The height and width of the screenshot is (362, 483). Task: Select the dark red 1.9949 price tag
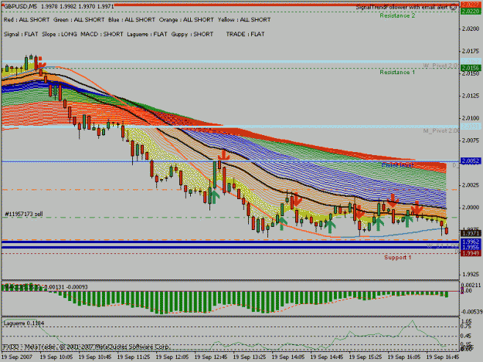[x=471, y=253]
